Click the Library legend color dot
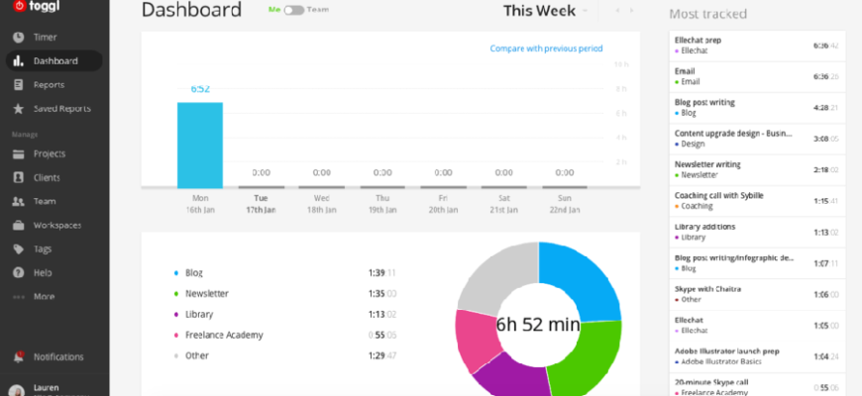This screenshot has width=862, height=396. [x=176, y=314]
